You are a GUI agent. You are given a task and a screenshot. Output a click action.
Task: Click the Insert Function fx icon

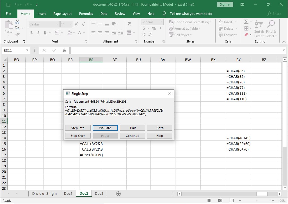[x=64, y=50]
